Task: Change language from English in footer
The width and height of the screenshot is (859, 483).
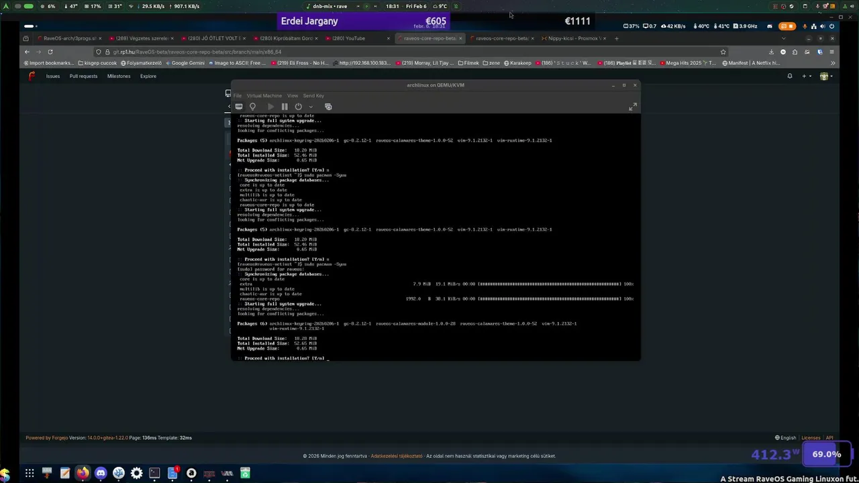Action: (786, 438)
